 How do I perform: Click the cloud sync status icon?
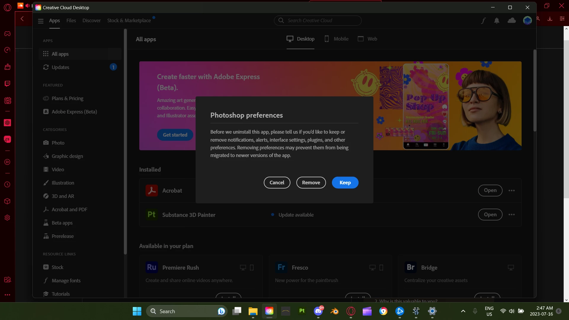[512, 20]
